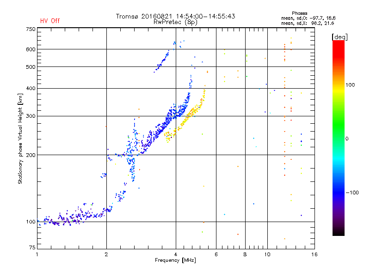Screen dimensions: 370x277
Task: Click the y-axis label '300'
Action: tap(31, 116)
